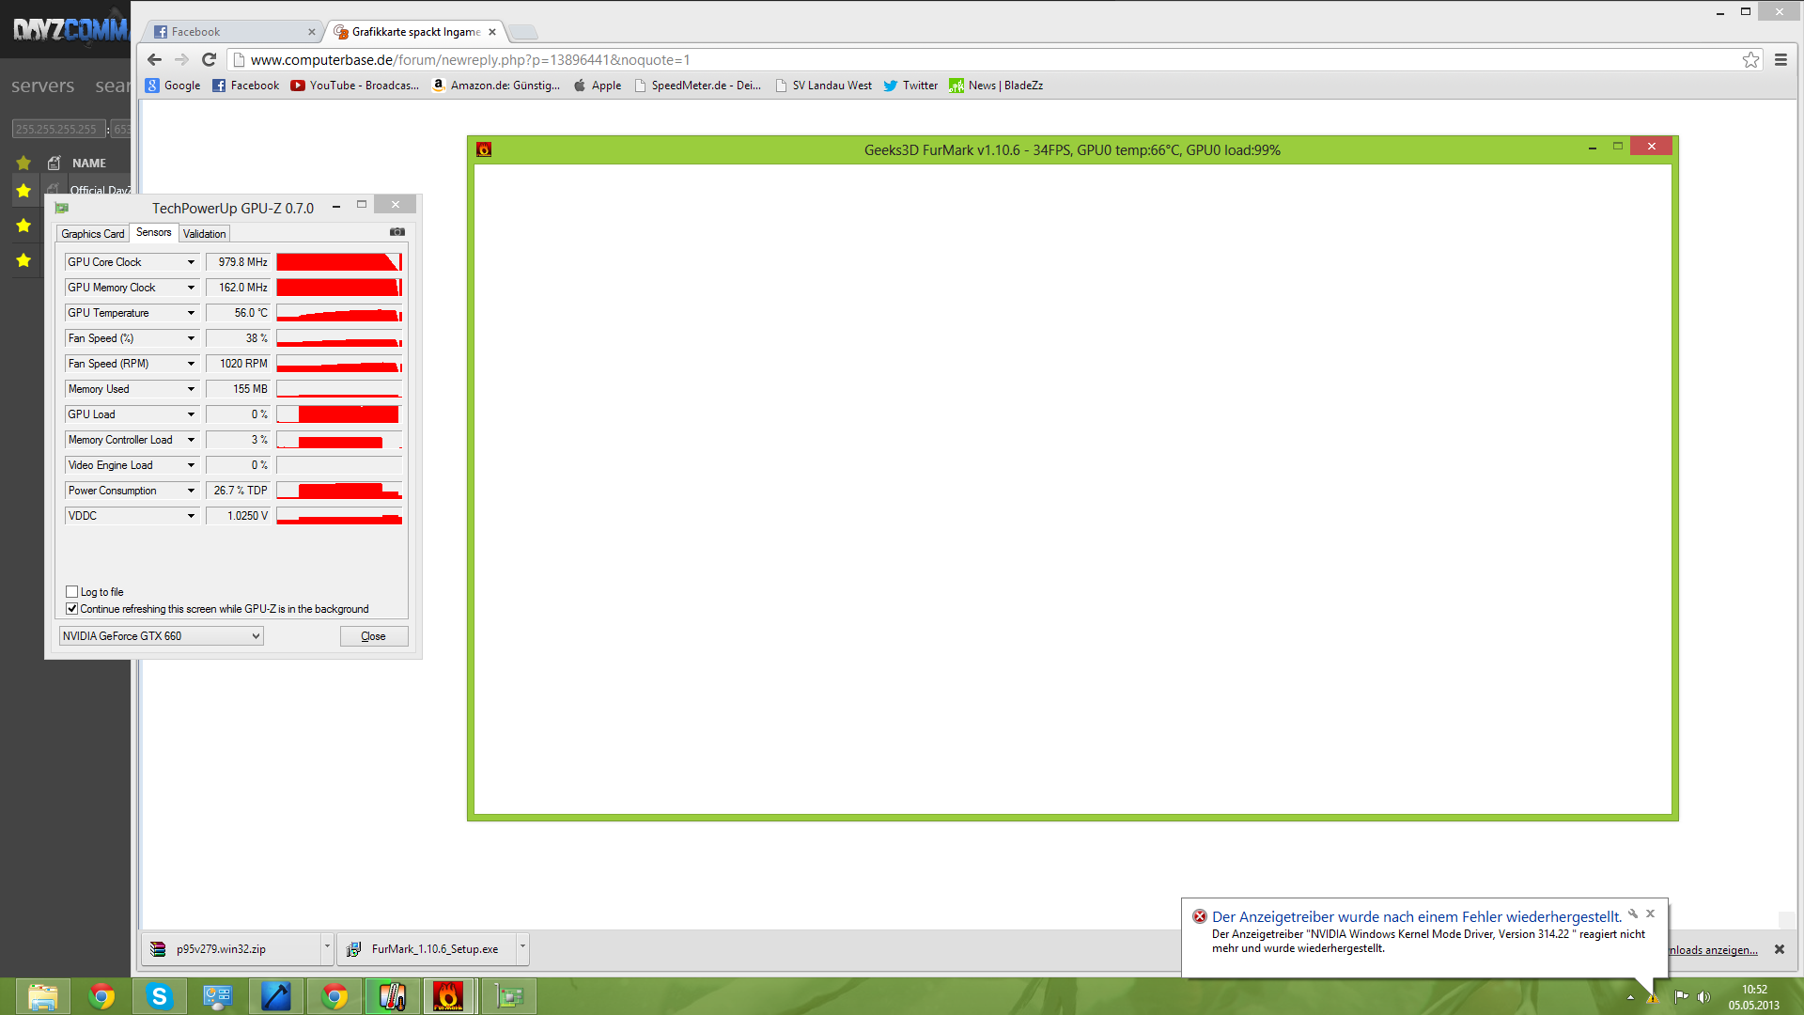Screen dimensions: 1804x1015
Task: Click the Twitter bookmark
Action: point(910,86)
